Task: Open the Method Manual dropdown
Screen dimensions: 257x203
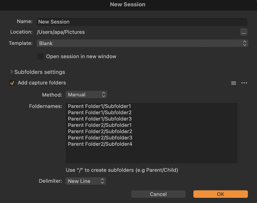Action: (x=86, y=95)
